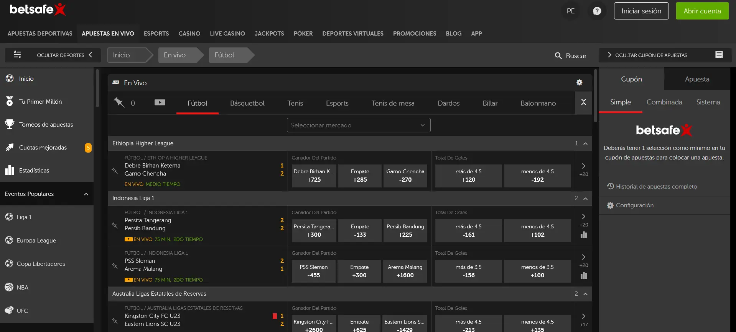
Task: Click the main content vertical scrollbar
Action: [595, 96]
